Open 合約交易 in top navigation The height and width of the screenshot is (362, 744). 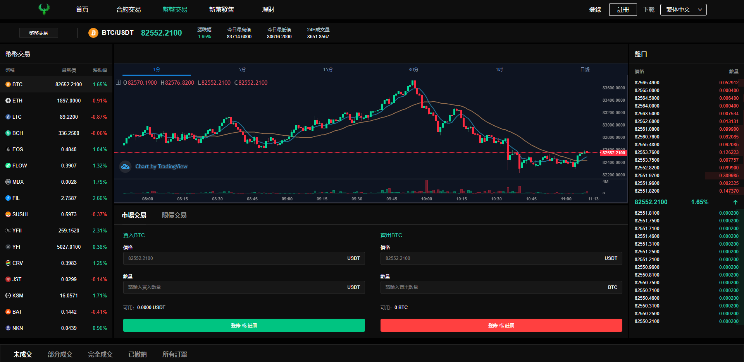(129, 10)
